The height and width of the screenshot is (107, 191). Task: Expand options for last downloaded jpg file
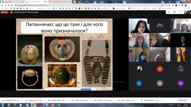coord(160,100)
